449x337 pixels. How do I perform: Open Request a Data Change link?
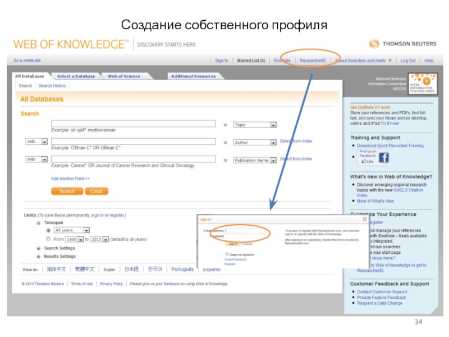pos(379,303)
